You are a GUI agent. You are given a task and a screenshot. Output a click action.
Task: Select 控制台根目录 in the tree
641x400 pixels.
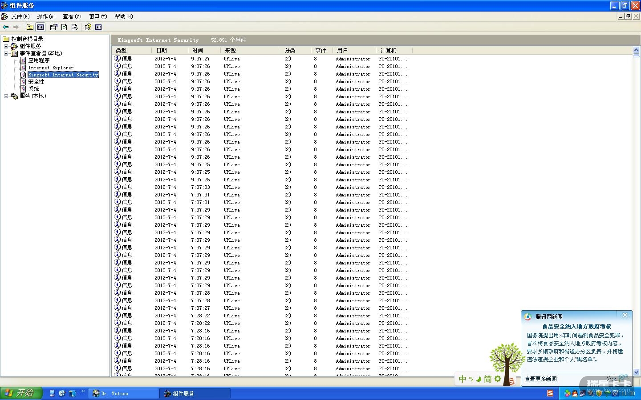28,39
